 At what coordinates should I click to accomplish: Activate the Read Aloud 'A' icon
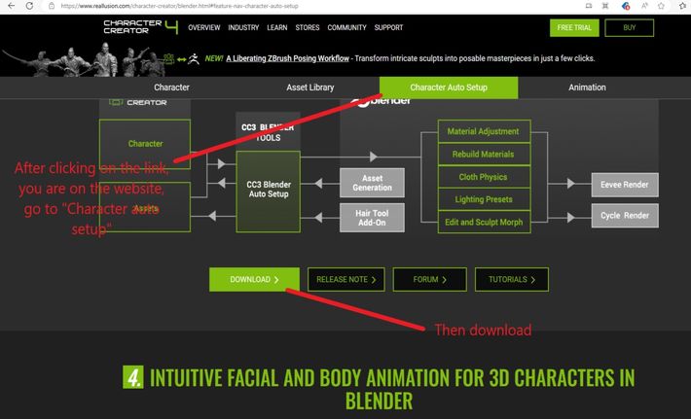click(x=644, y=6)
